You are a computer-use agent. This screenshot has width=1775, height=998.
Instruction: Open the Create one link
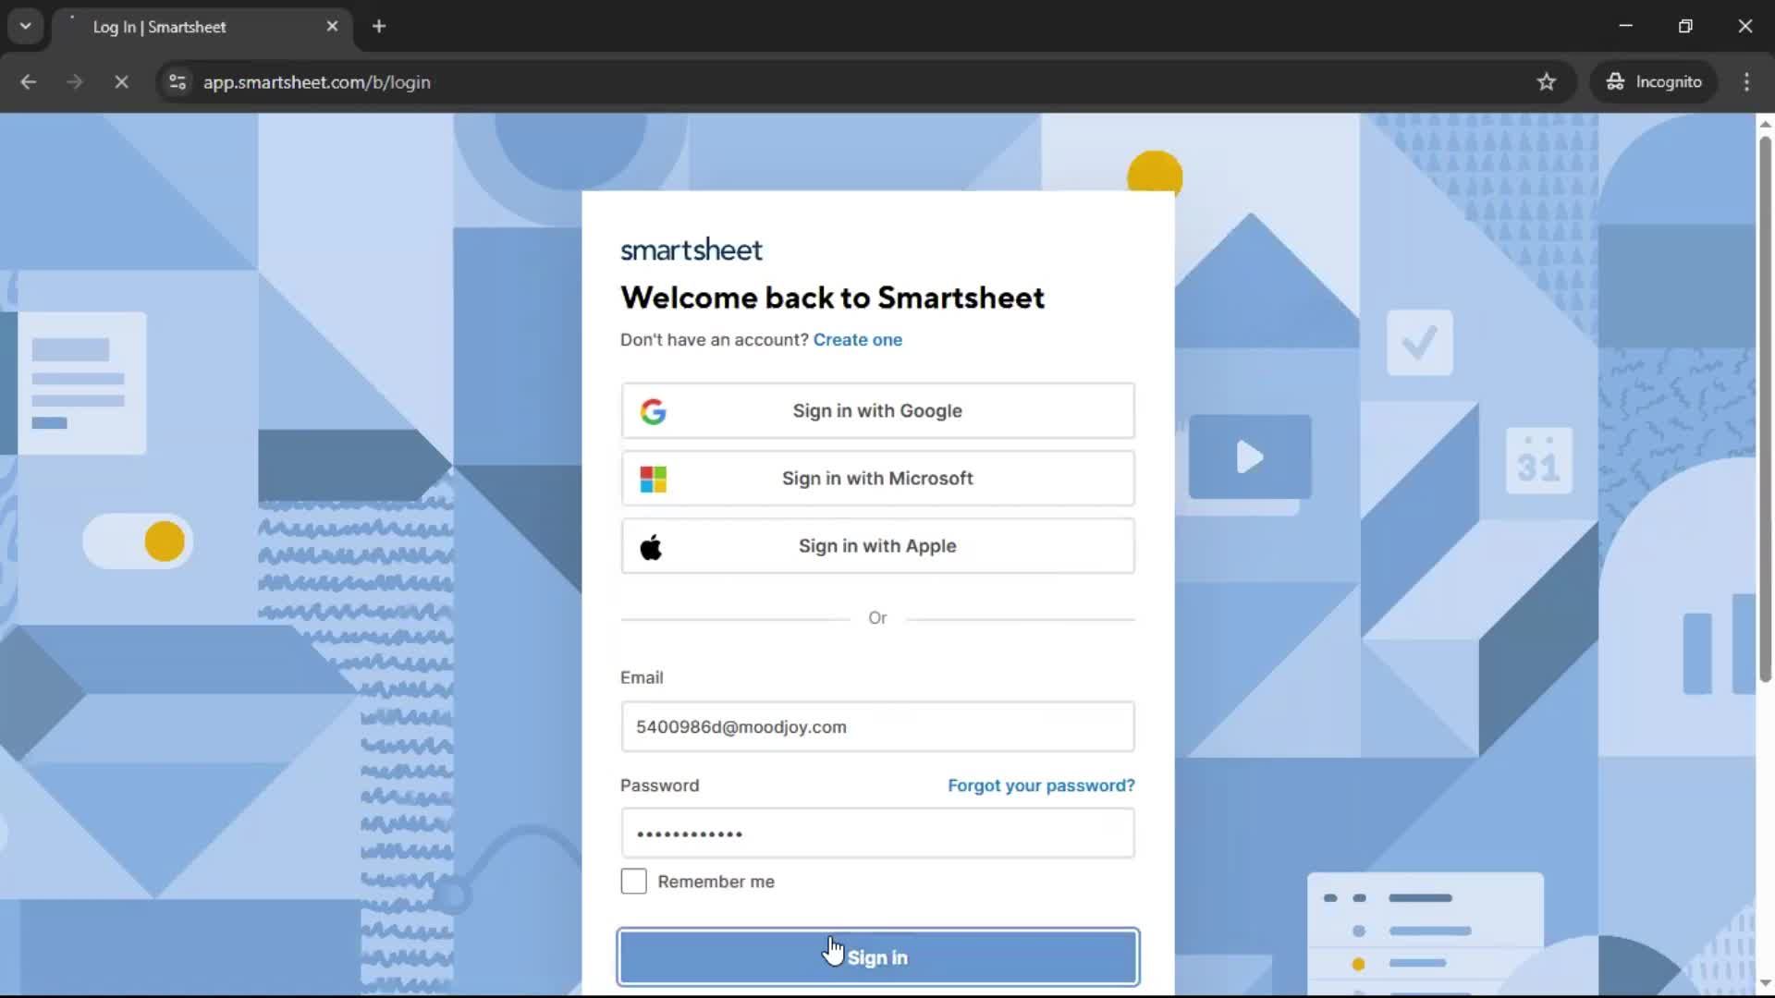pyautogui.click(x=858, y=339)
